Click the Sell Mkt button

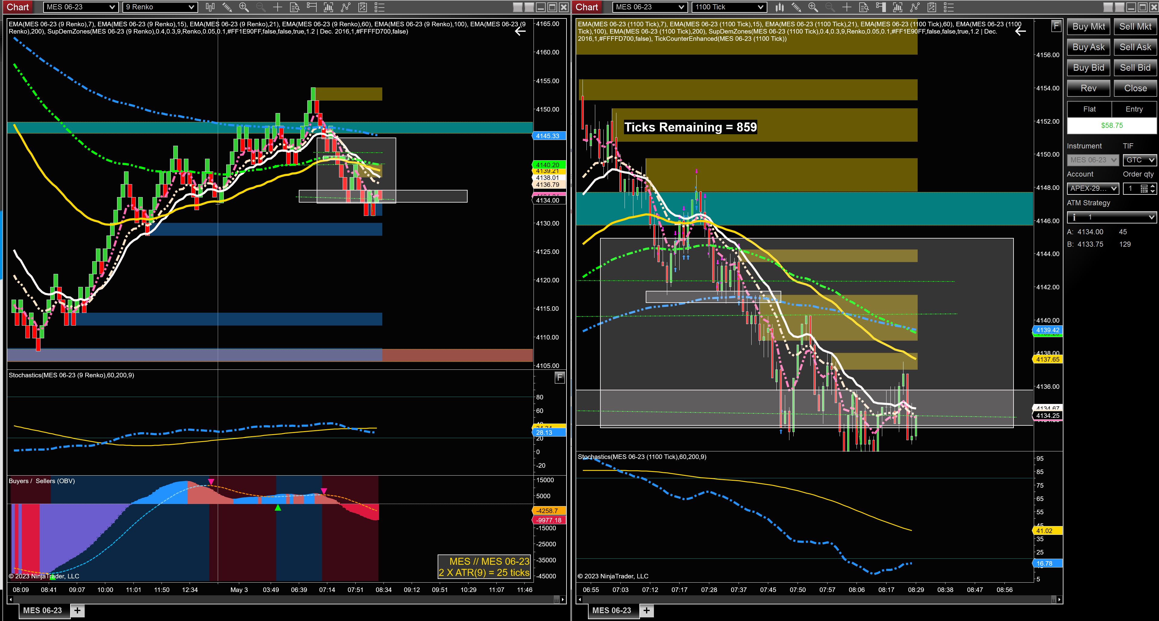(x=1135, y=27)
